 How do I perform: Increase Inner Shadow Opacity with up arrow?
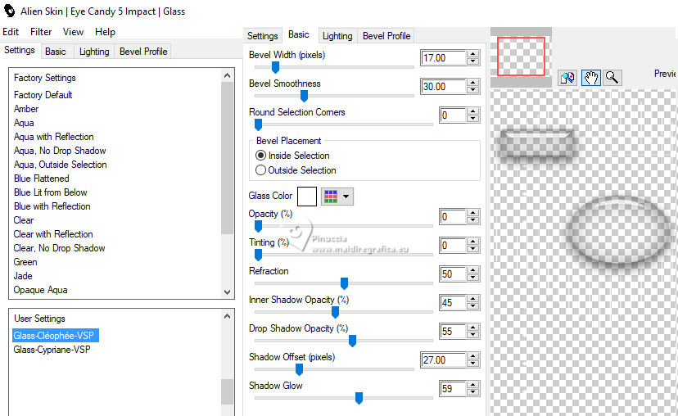click(473, 299)
